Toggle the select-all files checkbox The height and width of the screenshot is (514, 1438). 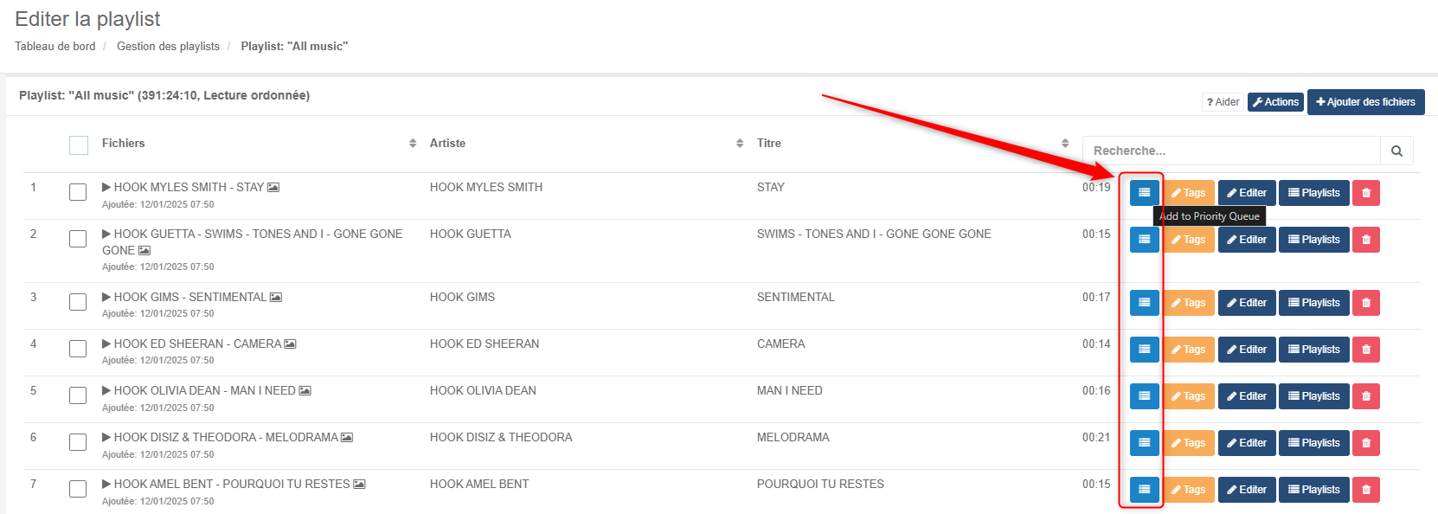point(79,145)
